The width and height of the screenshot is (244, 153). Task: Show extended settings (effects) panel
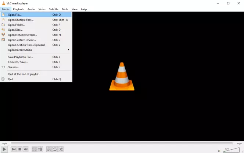[x=40, y=149]
